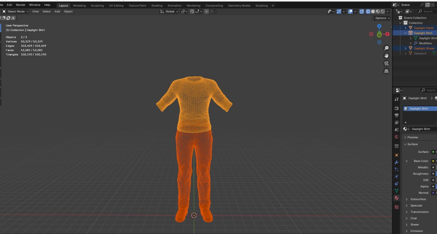Open the World properties tab
The height and width of the screenshot is (234, 437).
(396, 137)
